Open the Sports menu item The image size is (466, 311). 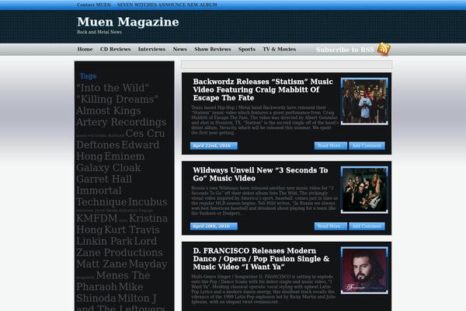247,49
